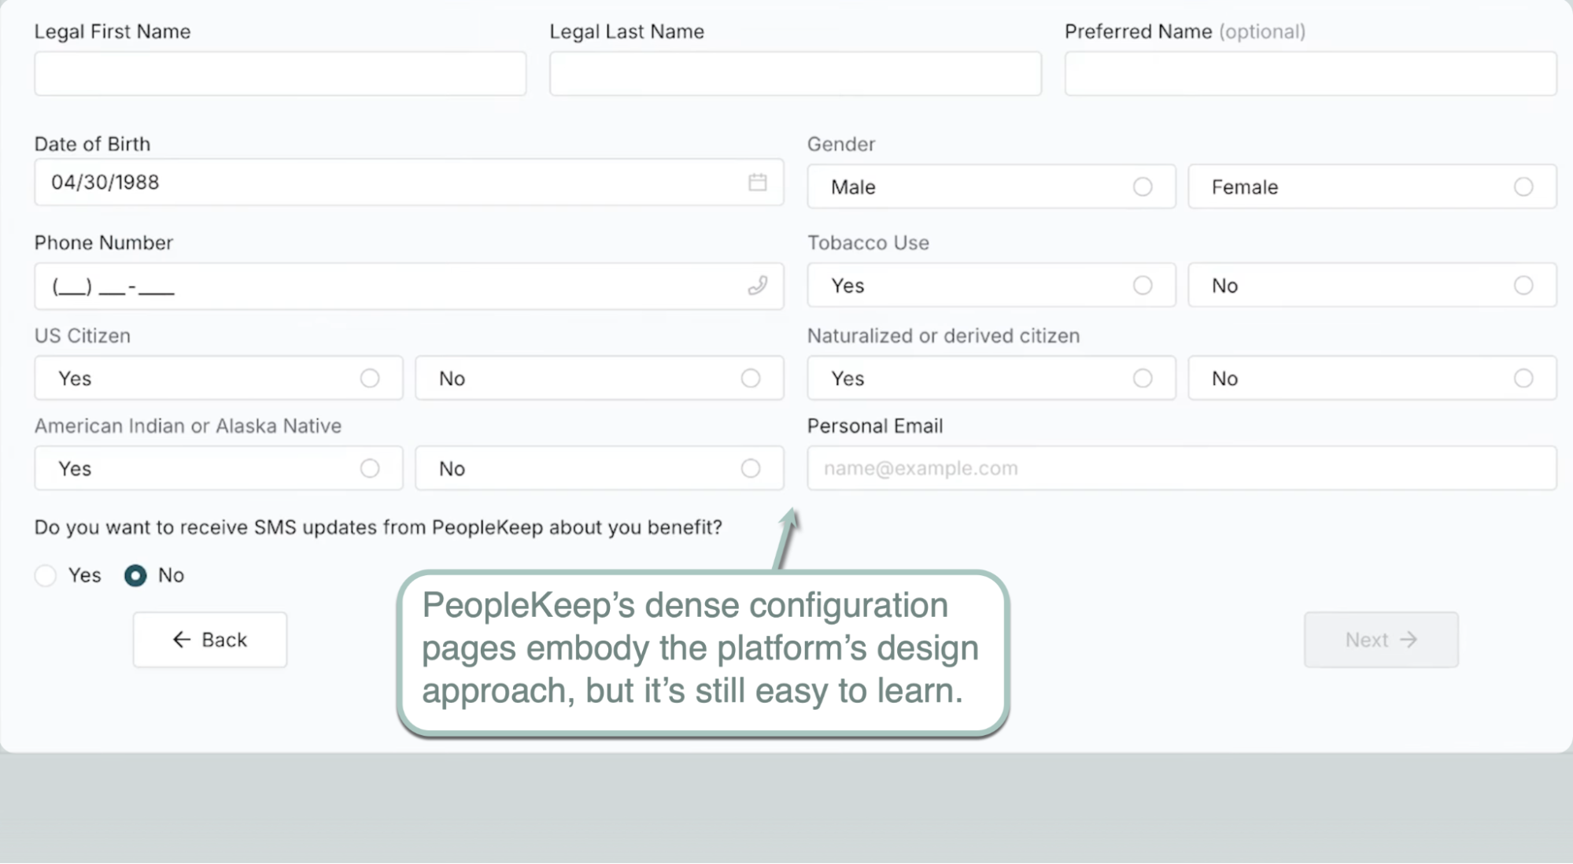This screenshot has height=864, width=1573.
Task: Choose No for American Indian or Alaska Native
Action: pos(750,469)
